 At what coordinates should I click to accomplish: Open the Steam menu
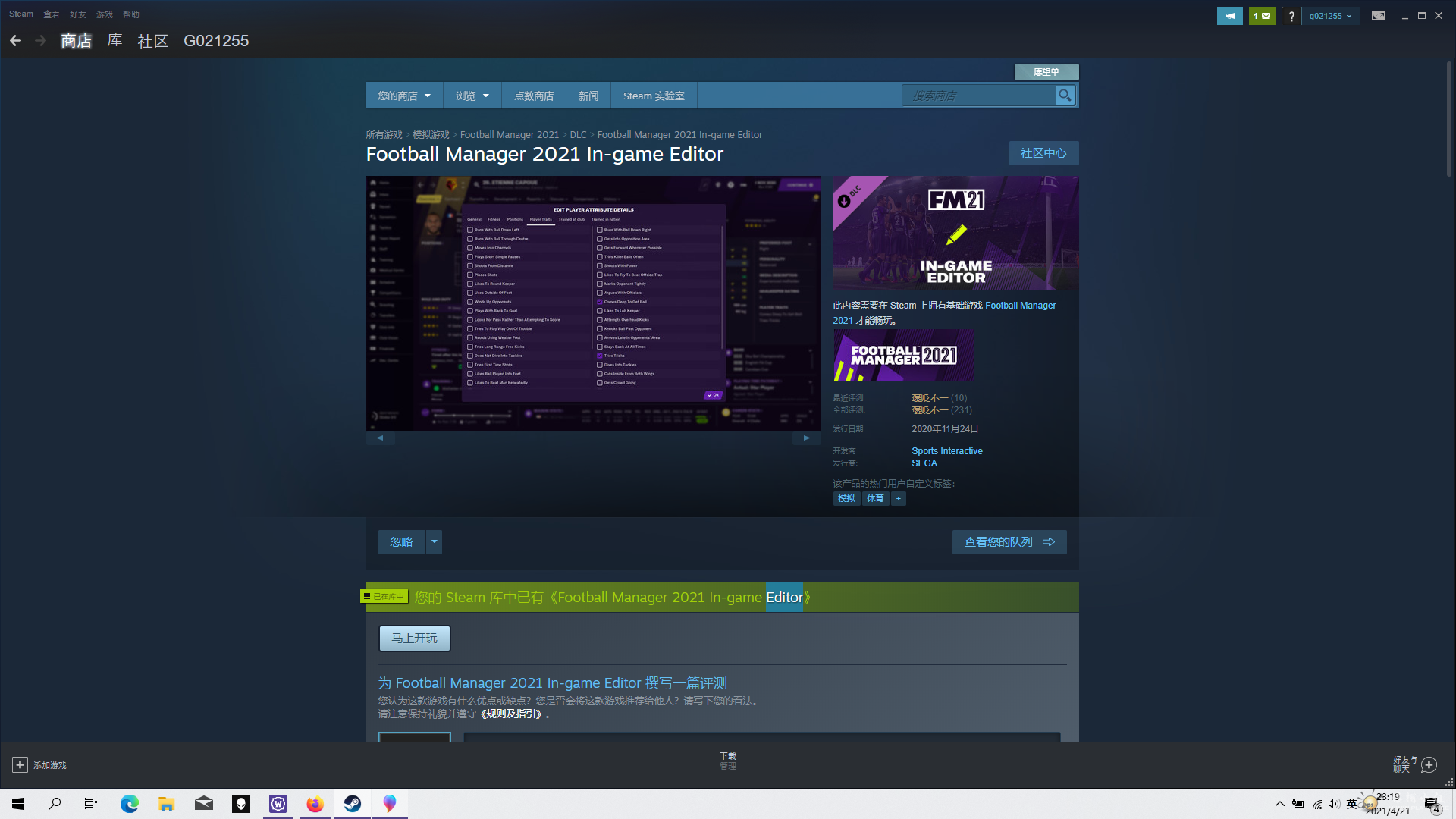(x=21, y=14)
